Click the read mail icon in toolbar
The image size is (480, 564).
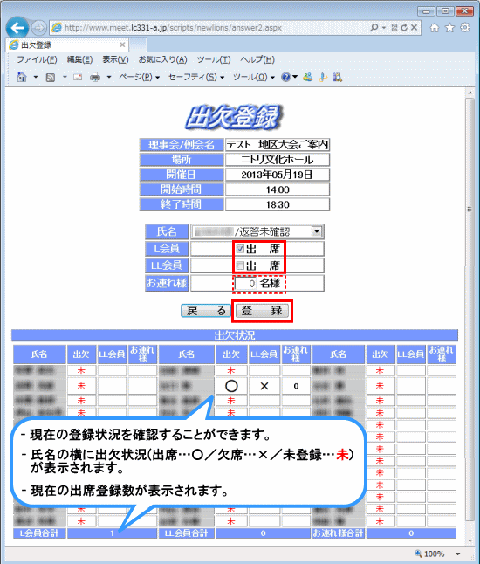(78, 77)
